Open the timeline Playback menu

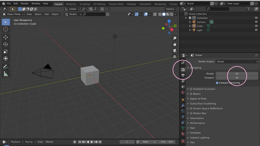coord(17,142)
